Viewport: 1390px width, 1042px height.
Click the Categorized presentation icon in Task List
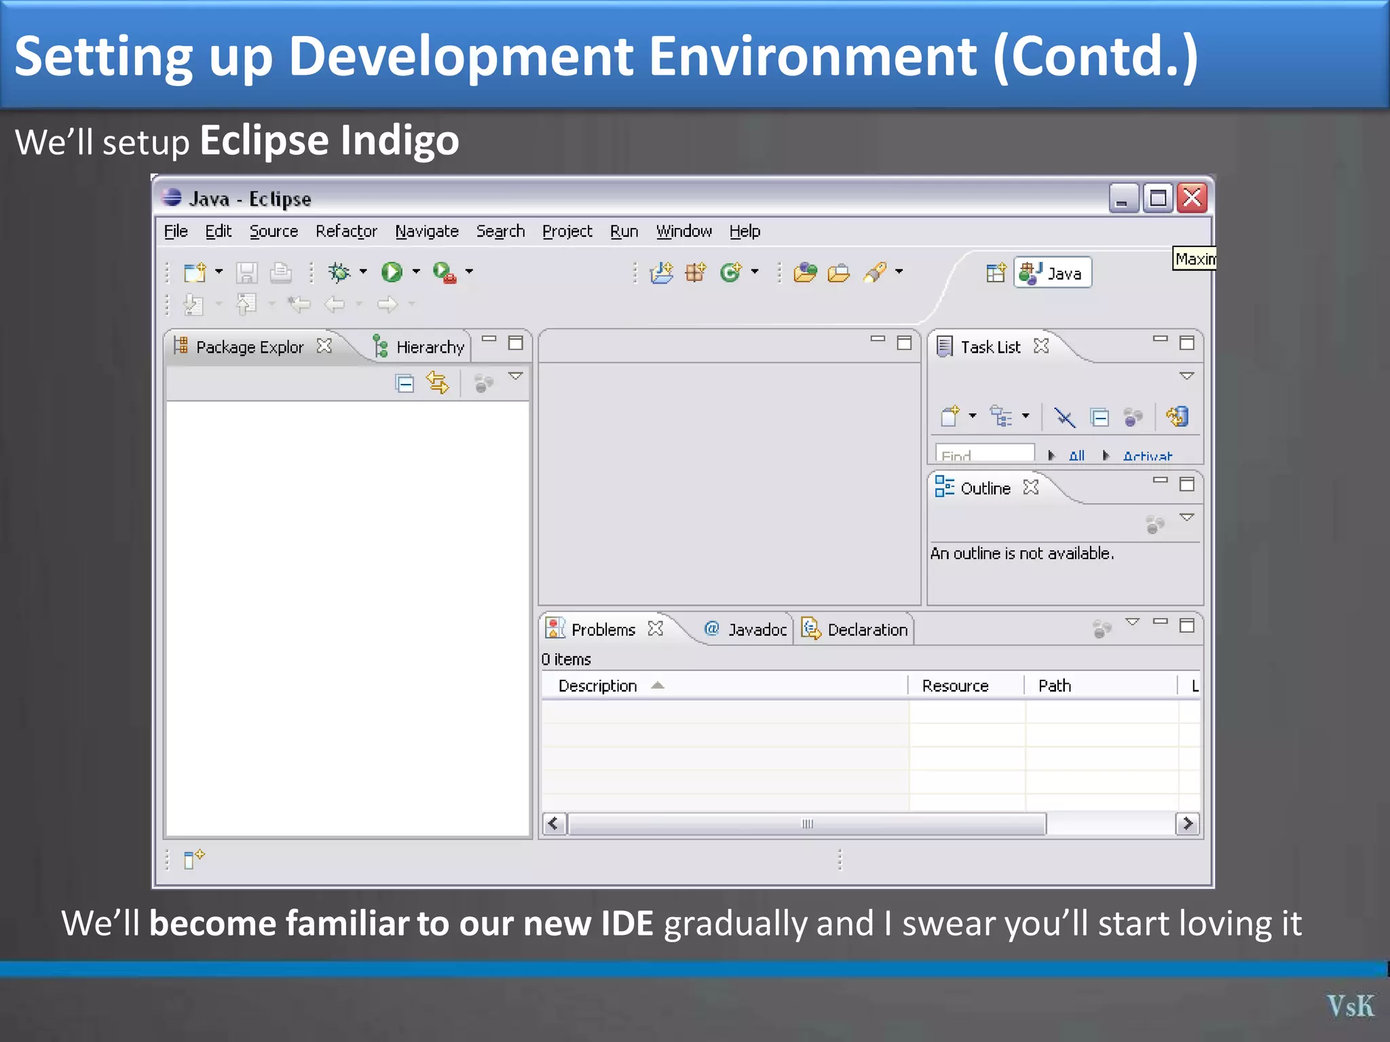coord(1001,416)
